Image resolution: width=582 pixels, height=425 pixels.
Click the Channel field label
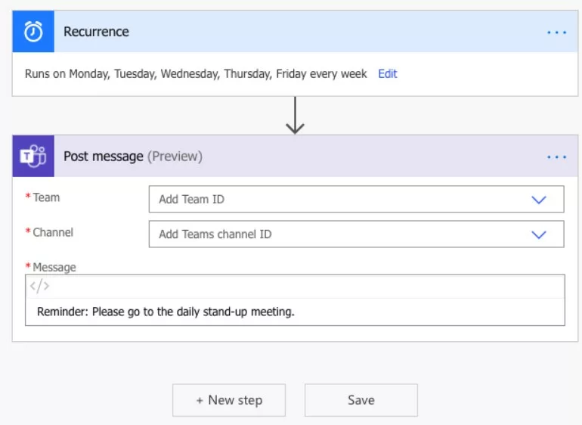pos(53,232)
